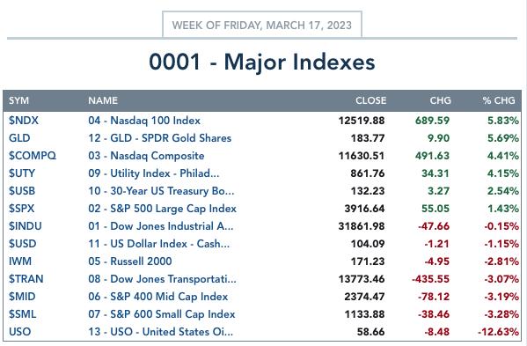Click the $USB ticker symbol
Viewport: 527px width, 346px height.
coord(22,191)
